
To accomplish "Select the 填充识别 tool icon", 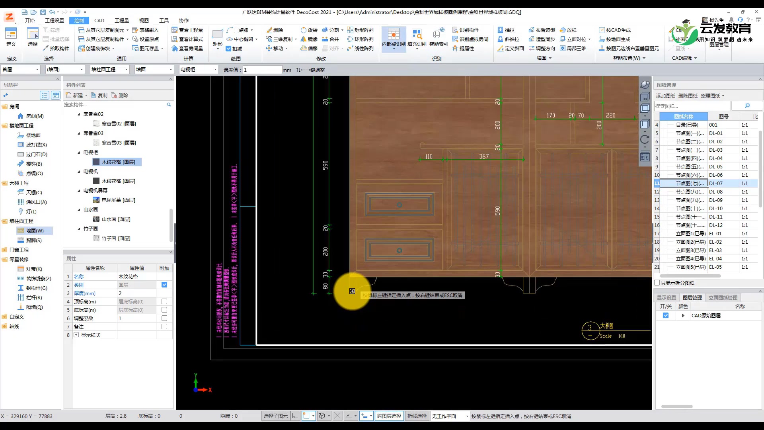I will pyautogui.click(x=417, y=35).
